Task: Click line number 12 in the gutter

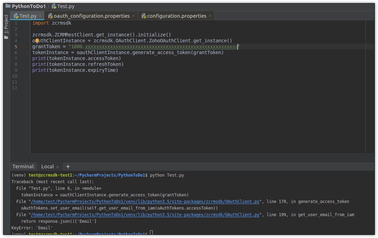Action: 15,88
